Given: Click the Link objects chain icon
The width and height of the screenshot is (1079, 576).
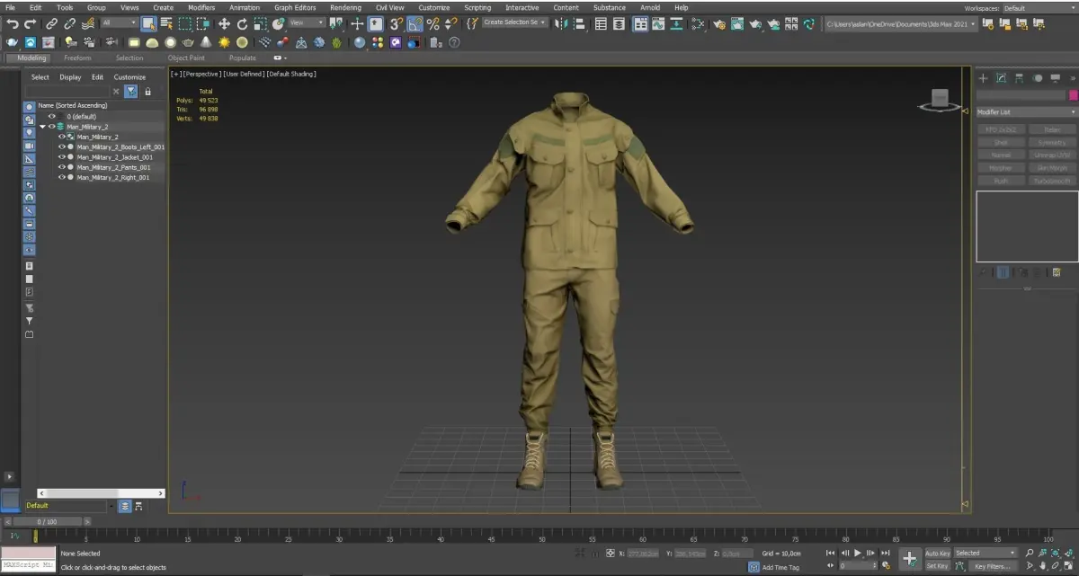Looking at the screenshot, I should pyautogui.click(x=51, y=24).
